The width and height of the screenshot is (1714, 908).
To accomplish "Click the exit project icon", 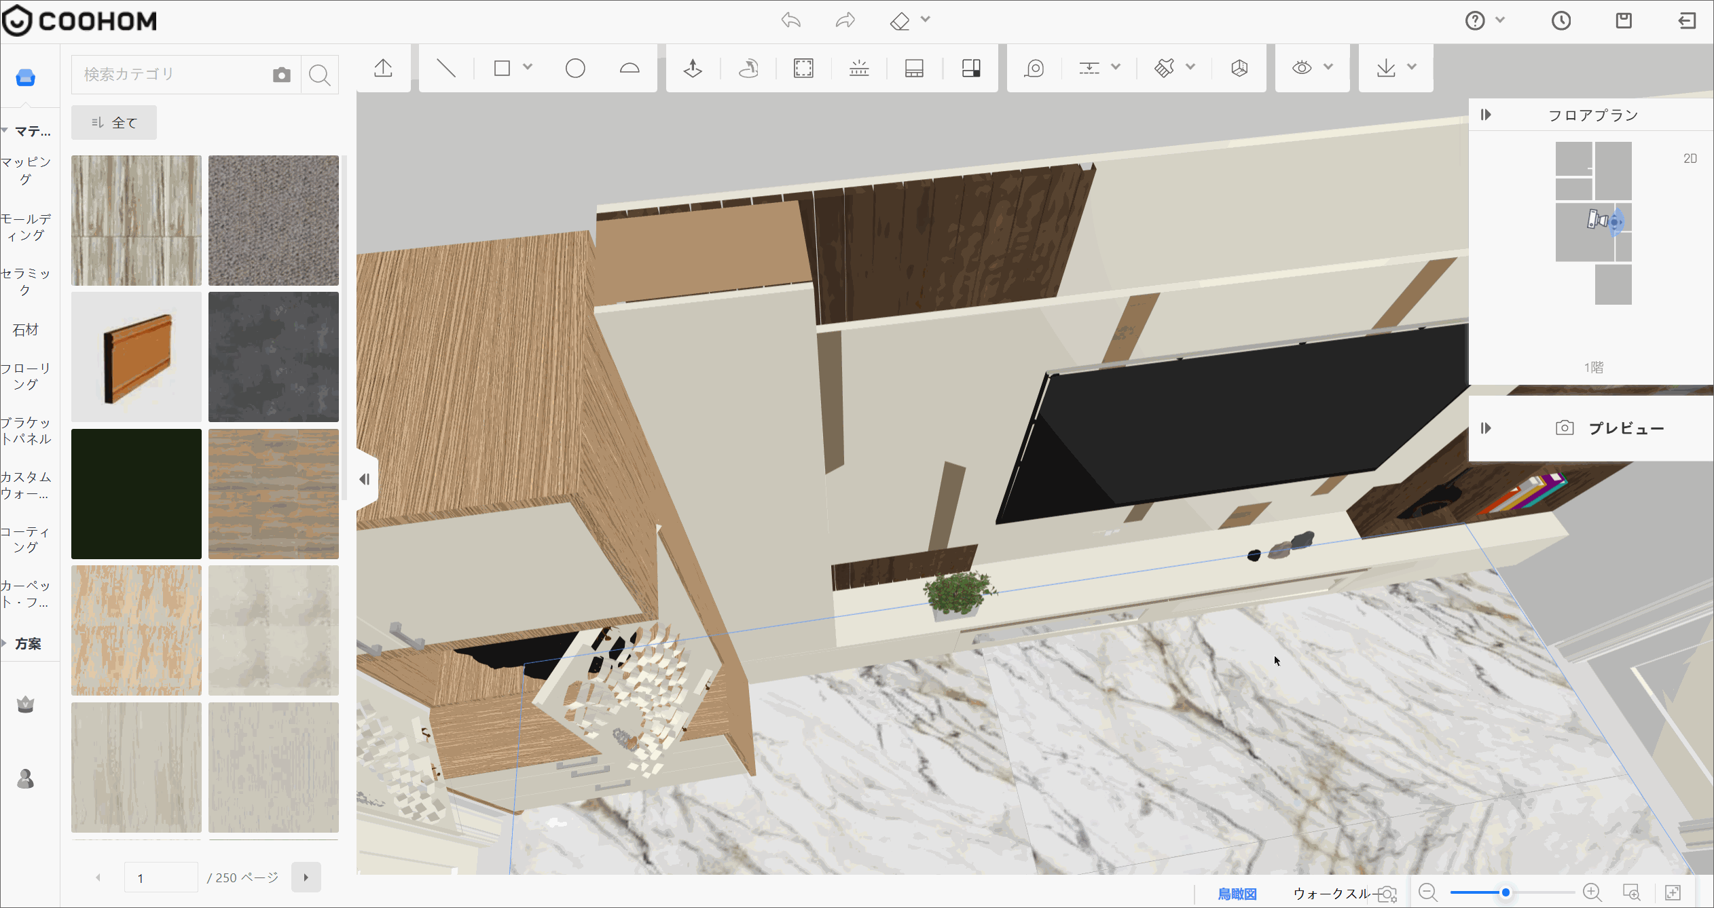I will pyautogui.click(x=1687, y=21).
